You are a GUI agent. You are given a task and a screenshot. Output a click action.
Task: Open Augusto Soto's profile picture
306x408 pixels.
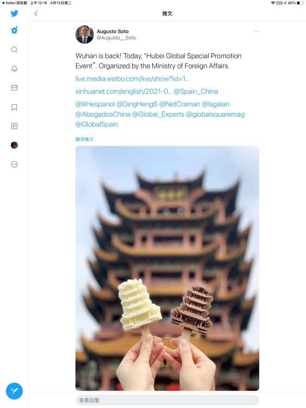(84, 35)
